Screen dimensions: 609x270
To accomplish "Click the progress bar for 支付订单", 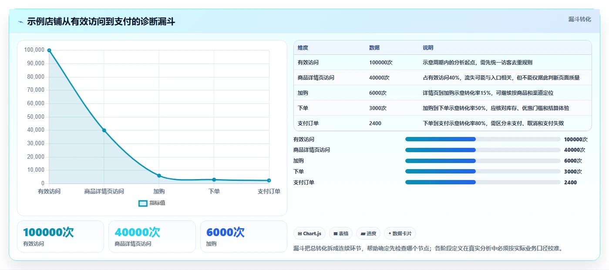I will pos(483,182).
